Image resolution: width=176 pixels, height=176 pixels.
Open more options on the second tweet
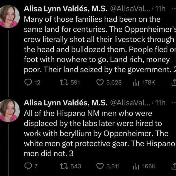[x=174, y=103]
